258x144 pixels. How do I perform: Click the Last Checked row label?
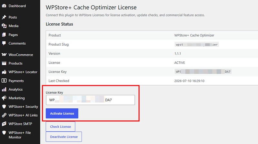[x=59, y=81]
